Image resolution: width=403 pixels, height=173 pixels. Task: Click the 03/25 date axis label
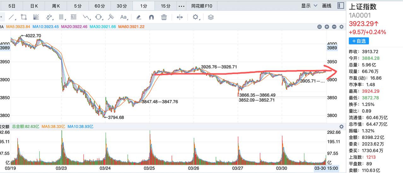(149, 168)
